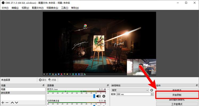Click the 未选择源 label
The image size is (199, 106).
point(6,80)
